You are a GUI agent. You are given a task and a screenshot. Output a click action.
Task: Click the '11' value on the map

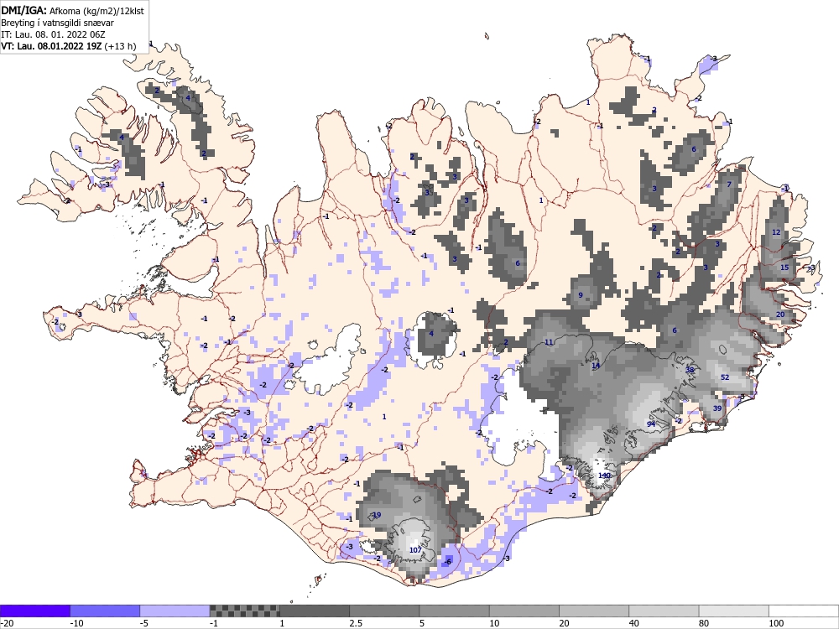(x=549, y=342)
